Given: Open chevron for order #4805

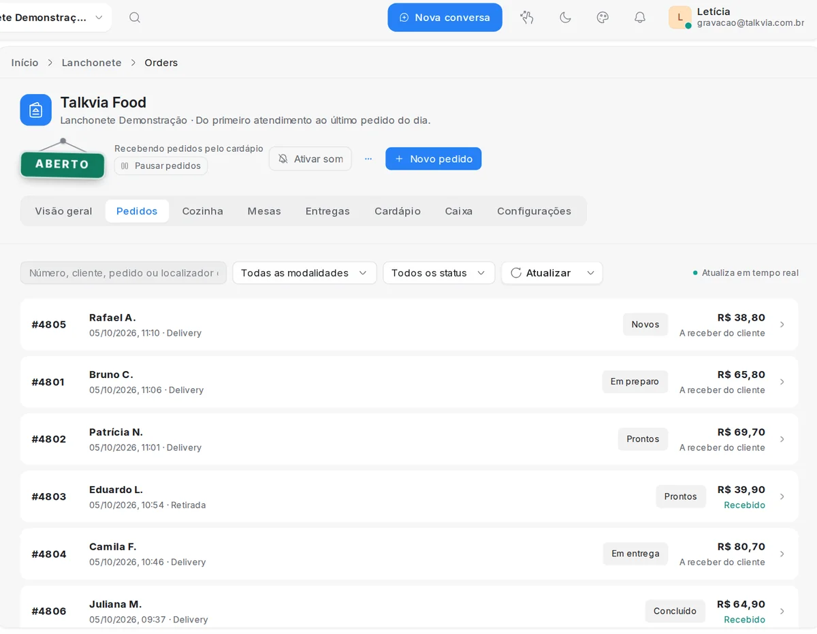Looking at the screenshot, I should [782, 325].
